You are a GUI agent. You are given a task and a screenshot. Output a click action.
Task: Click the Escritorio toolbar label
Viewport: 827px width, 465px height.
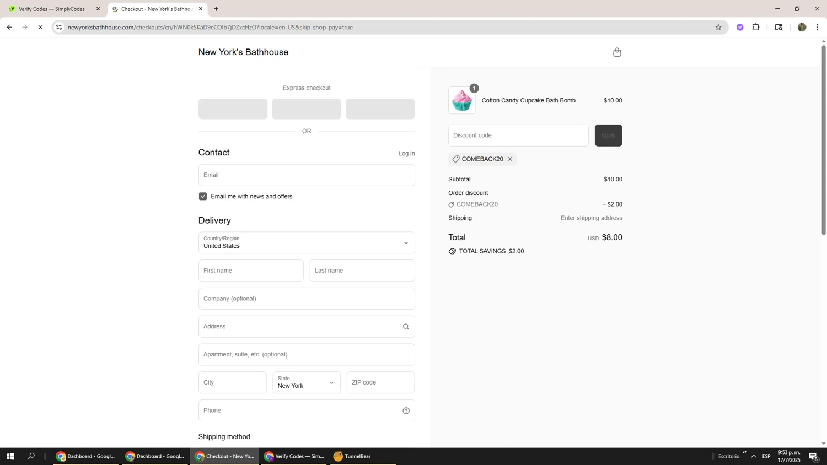coord(729,456)
